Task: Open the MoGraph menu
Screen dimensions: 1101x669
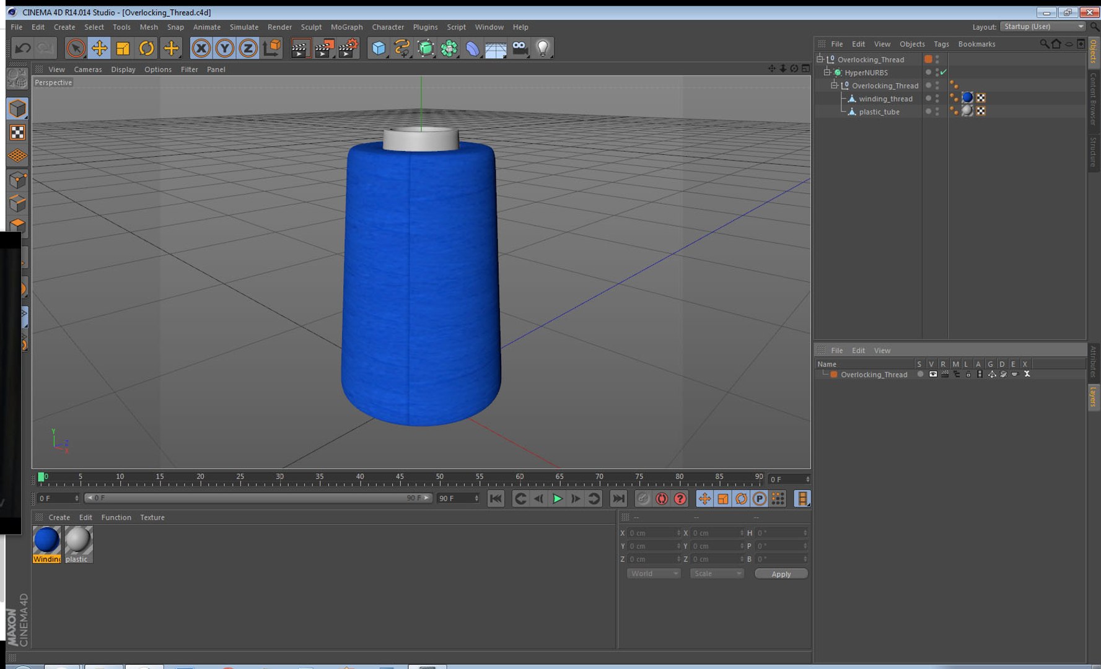Action: click(x=346, y=27)
